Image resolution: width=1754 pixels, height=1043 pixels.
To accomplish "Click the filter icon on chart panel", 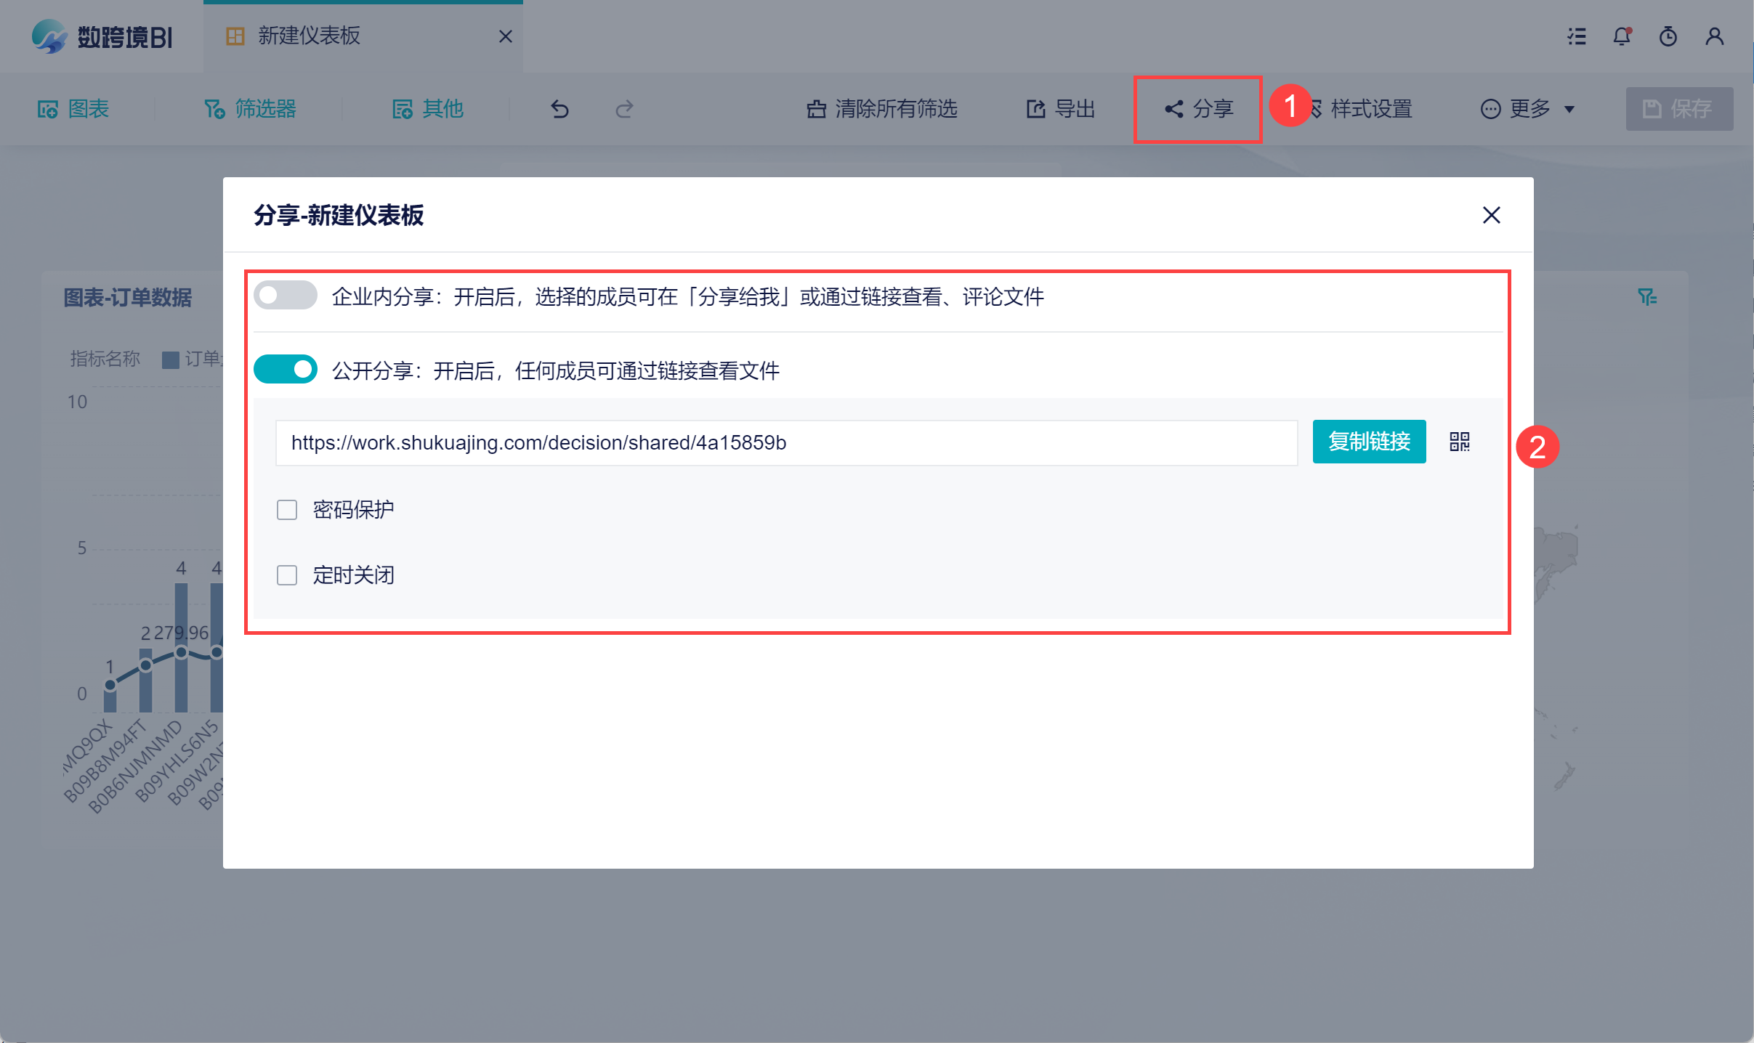I will (1646, 296).
